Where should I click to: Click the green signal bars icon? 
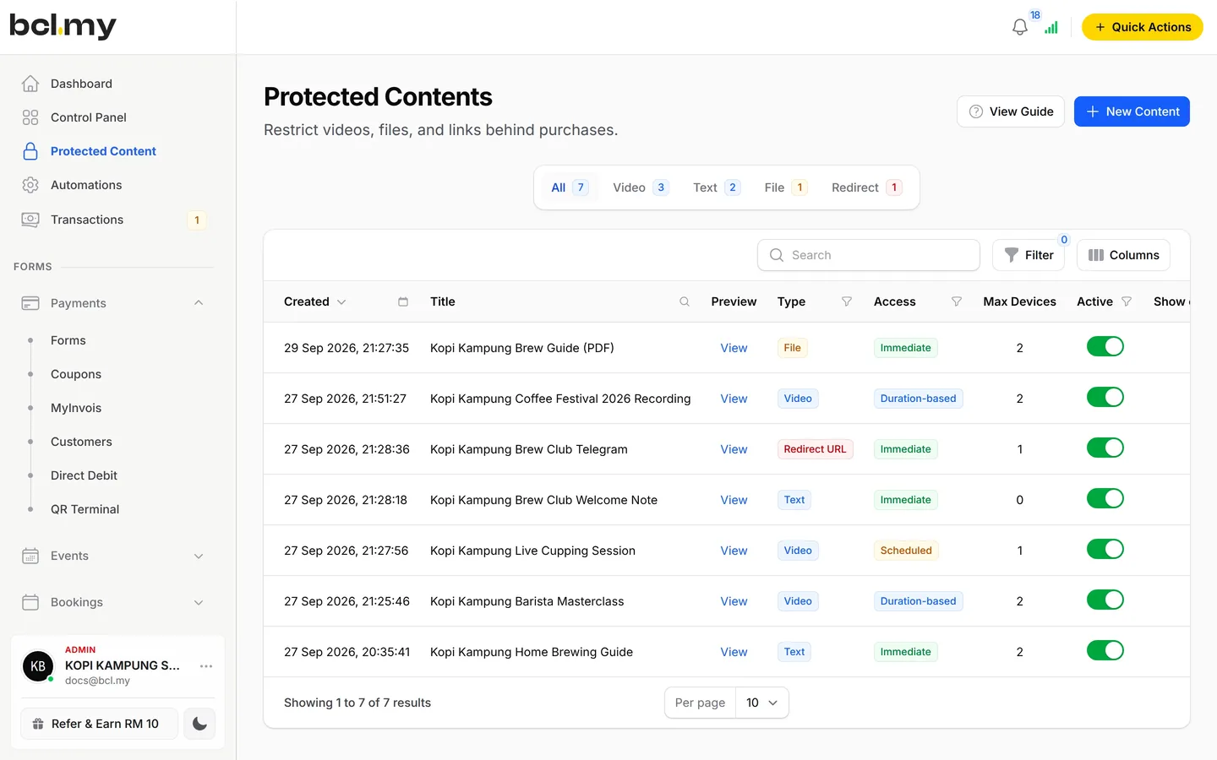(1051, 28)
